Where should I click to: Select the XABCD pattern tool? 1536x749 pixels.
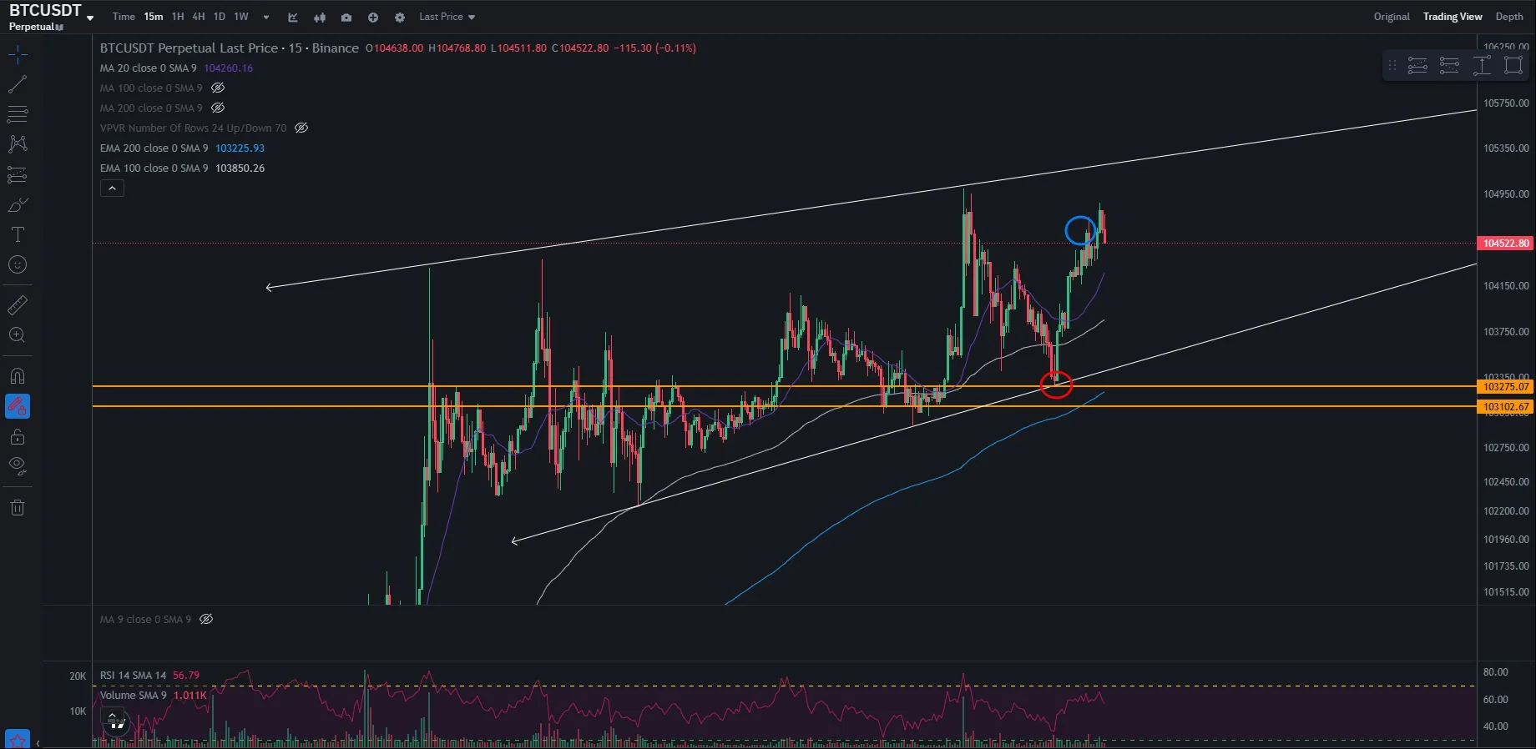pyautogui.click(x=18, y=144)
